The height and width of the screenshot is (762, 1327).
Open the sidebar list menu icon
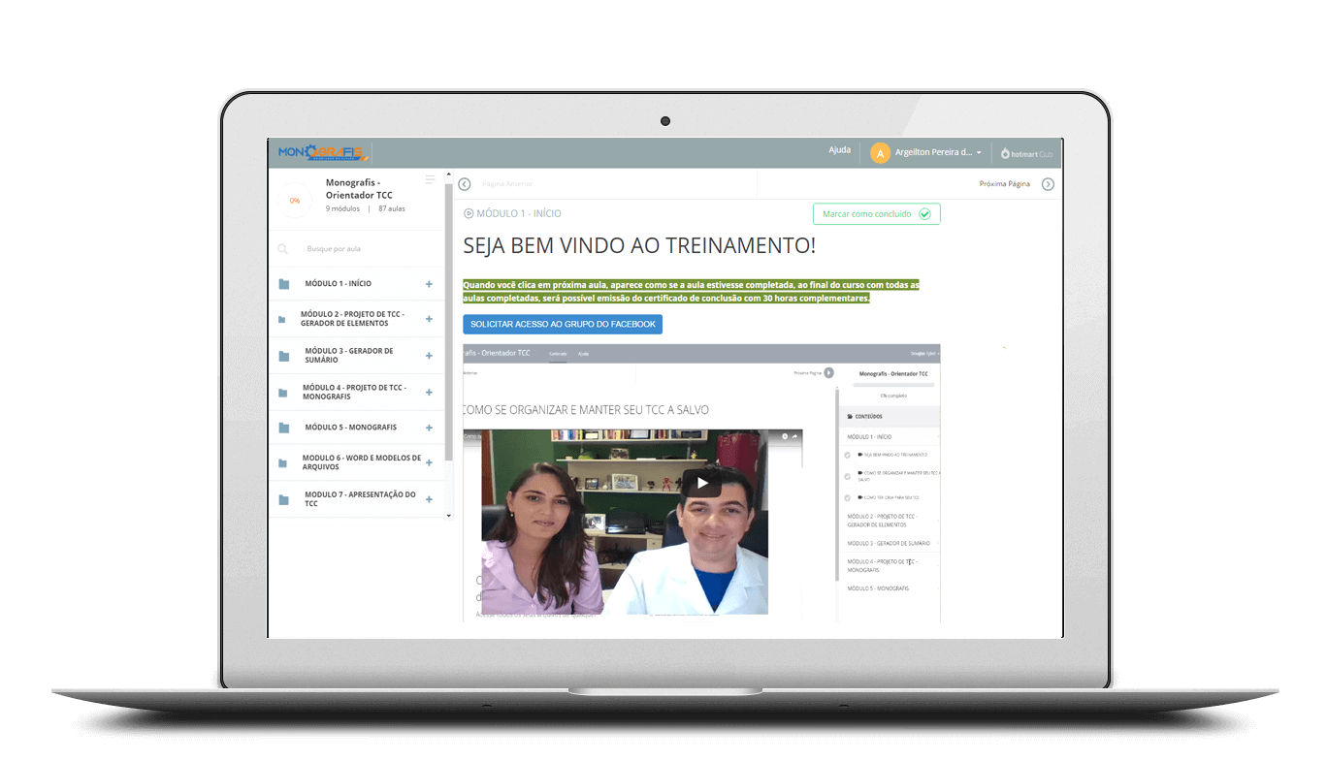click(430, 180)
